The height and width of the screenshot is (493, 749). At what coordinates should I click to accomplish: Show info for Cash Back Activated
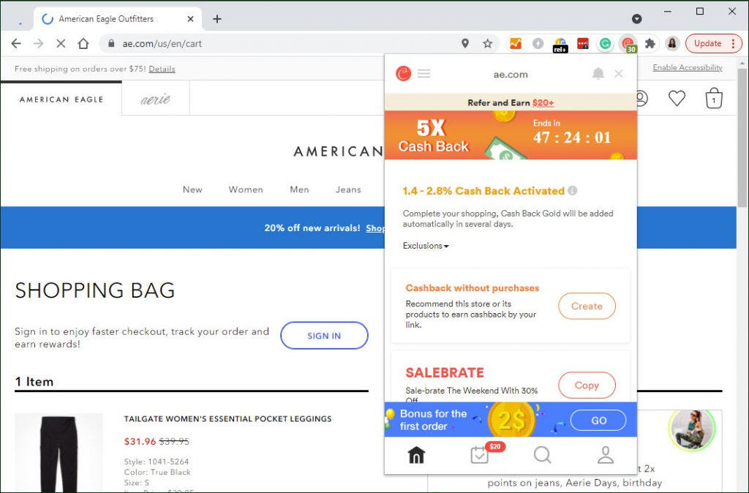click(x=572, y=191)
